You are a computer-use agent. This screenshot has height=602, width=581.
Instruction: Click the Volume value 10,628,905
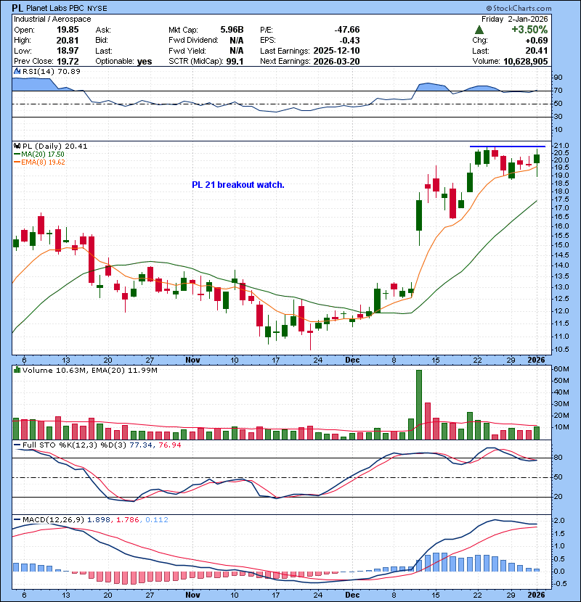point(526,62)
